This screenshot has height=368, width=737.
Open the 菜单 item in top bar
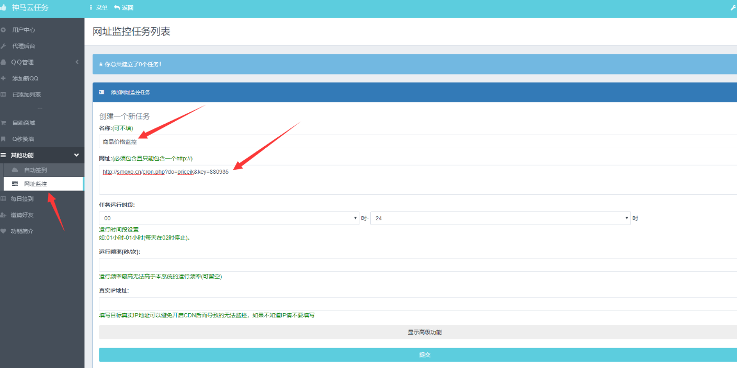click(x=98, y=8)
